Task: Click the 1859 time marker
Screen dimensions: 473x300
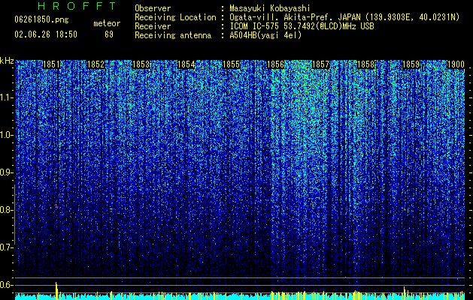Action: (x=411, y=64)
